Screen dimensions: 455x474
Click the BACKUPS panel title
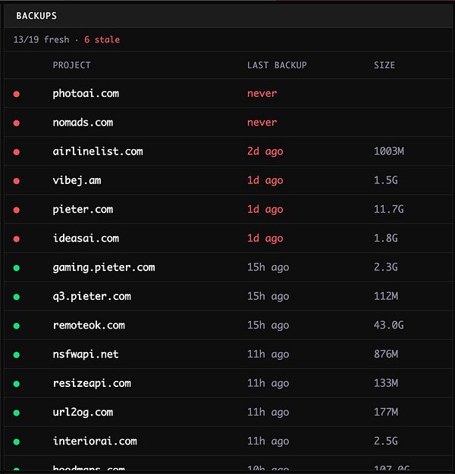pos(36,16)
